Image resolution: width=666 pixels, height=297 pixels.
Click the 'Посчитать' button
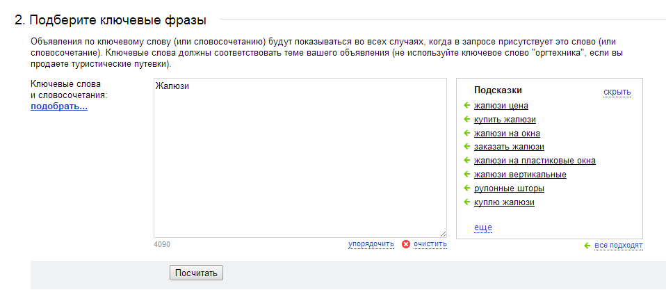196,273
